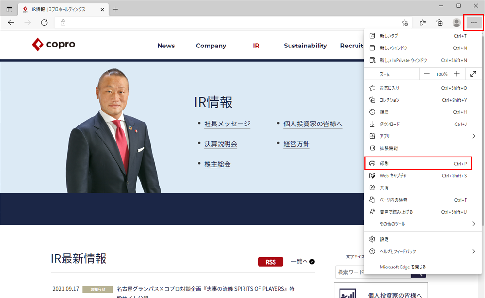Open 履歴 from the menu
Screen dimensions: 485x298
[x=422, y=112]
